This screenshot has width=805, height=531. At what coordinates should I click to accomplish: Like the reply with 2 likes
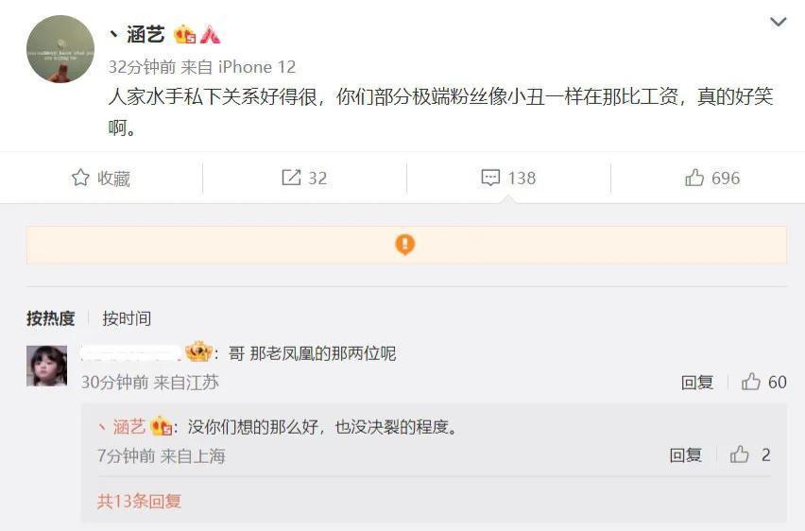(740, 454)
